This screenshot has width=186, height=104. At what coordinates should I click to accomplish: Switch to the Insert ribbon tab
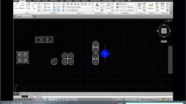tap(29, 1)
